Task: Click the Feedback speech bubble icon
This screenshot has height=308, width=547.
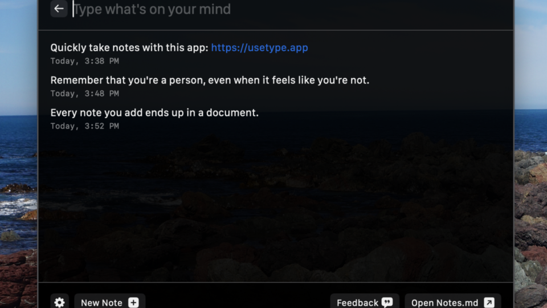Action: click(x=387, y=302)
